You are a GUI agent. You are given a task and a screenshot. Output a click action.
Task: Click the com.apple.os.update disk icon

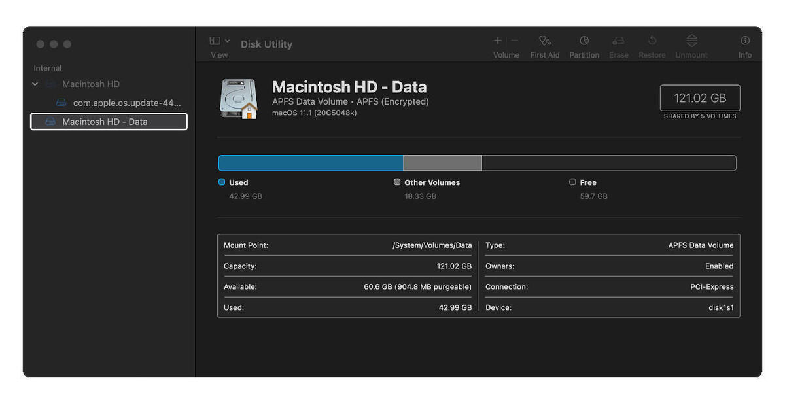coord(61,103)
